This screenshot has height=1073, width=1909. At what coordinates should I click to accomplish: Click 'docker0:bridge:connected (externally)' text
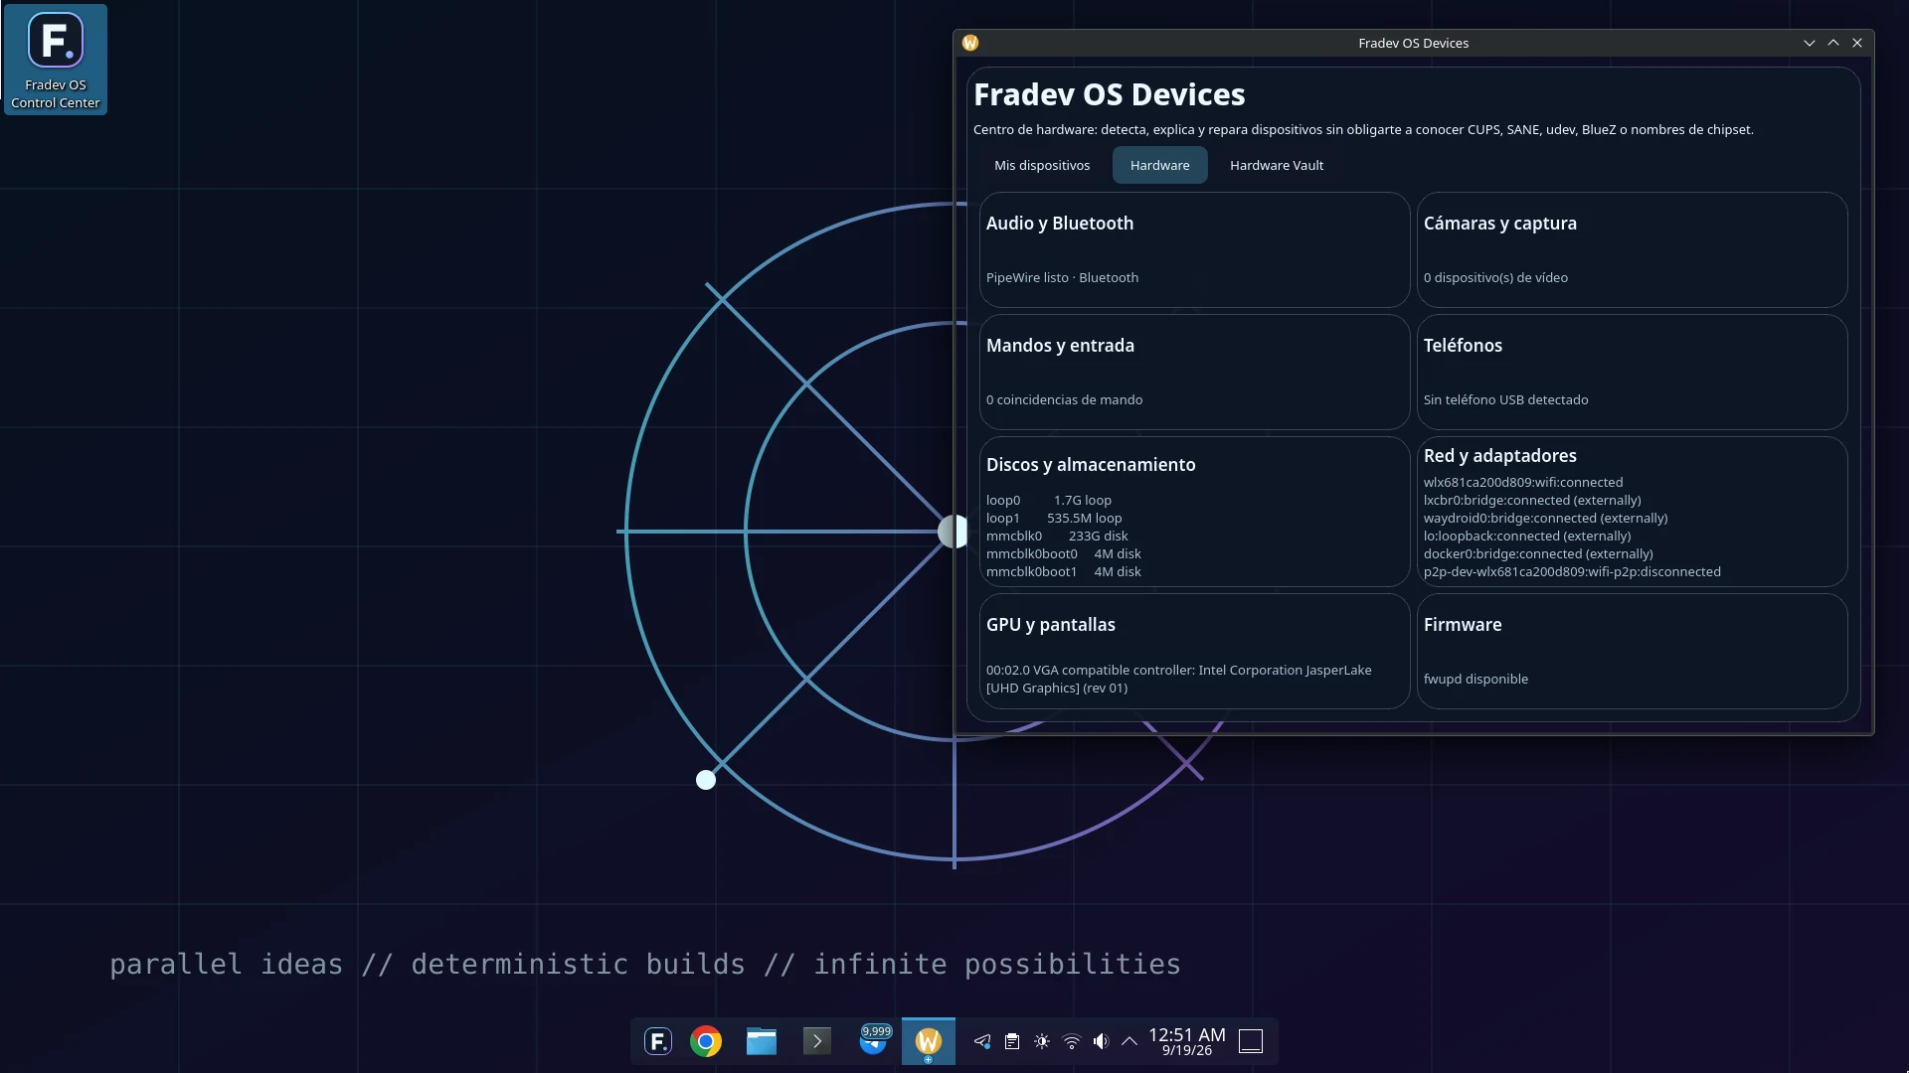pos(1538,553)
